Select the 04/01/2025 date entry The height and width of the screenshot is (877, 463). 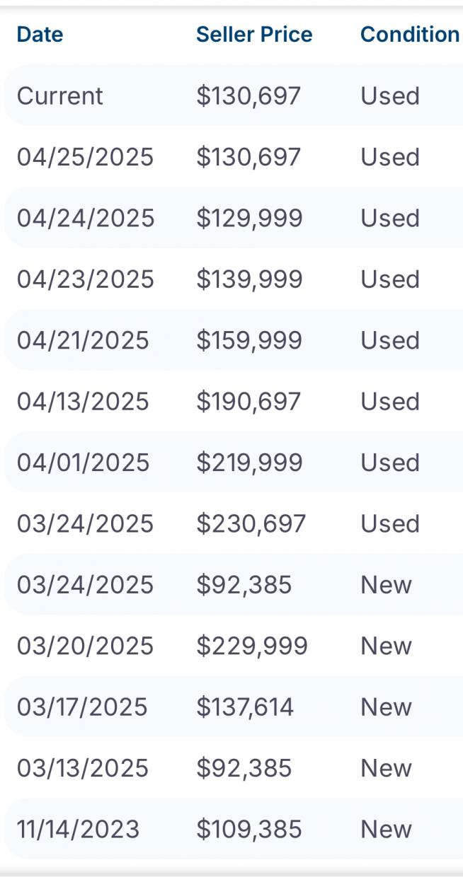[x=83, y=463]
